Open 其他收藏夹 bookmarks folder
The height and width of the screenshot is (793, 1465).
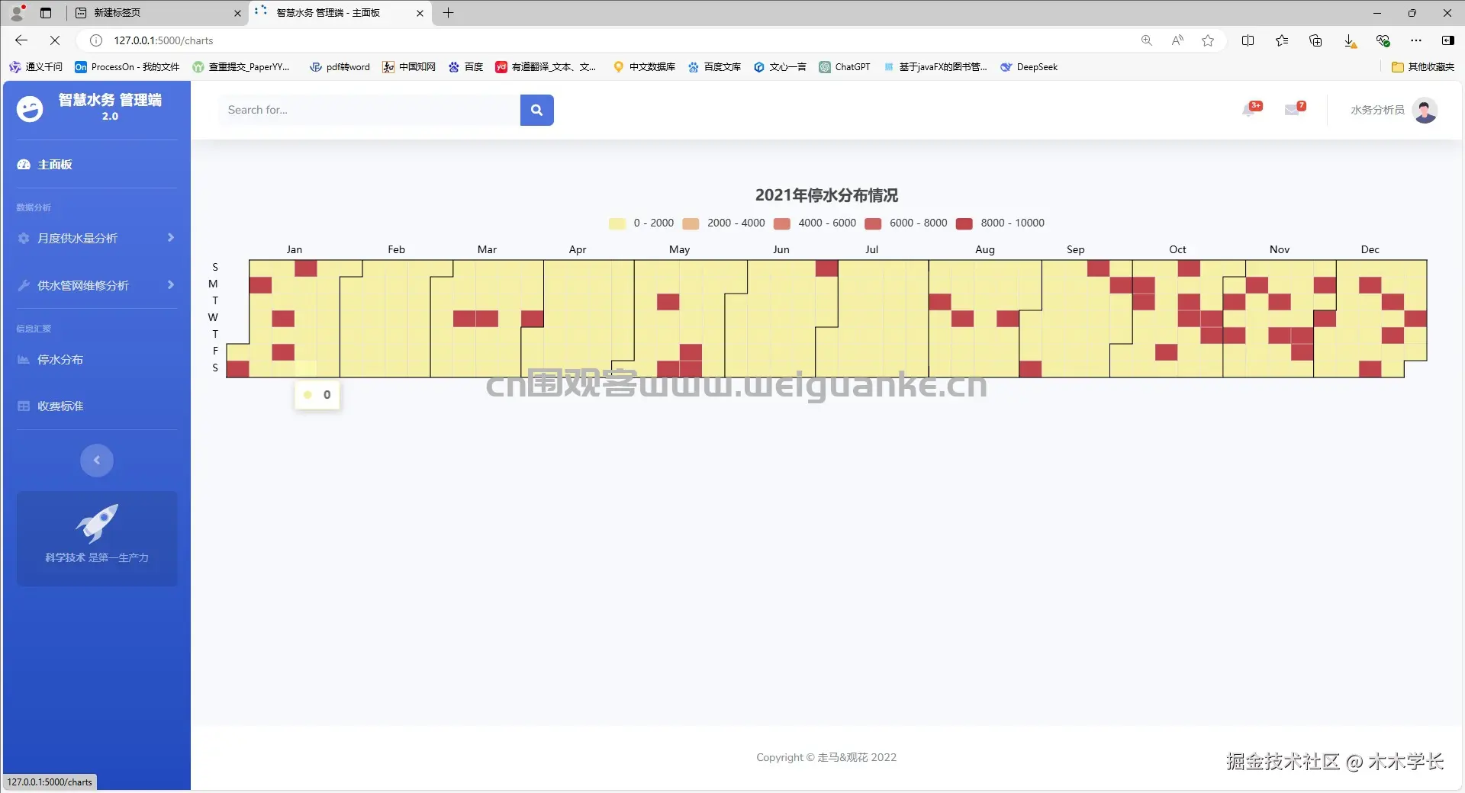1423,67
